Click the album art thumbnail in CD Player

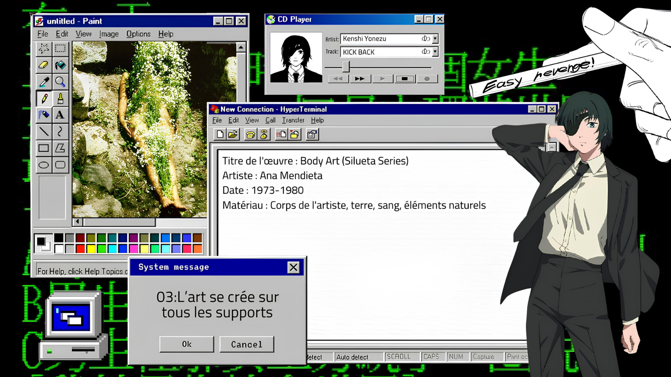point(296,57)
